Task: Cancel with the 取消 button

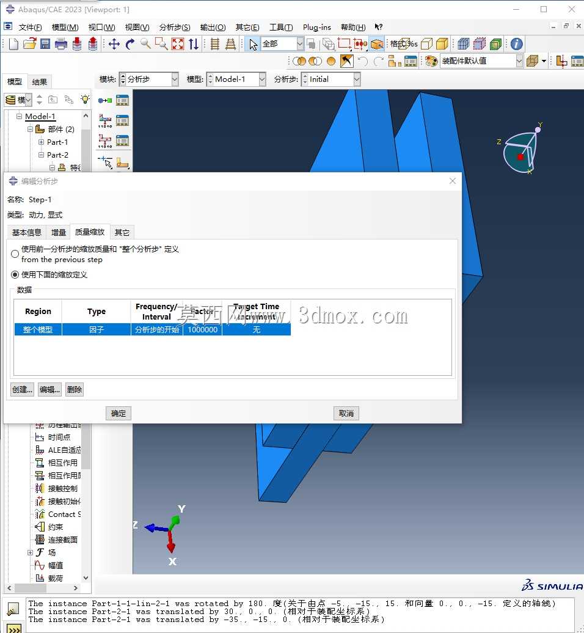Action: pos(346,414)
